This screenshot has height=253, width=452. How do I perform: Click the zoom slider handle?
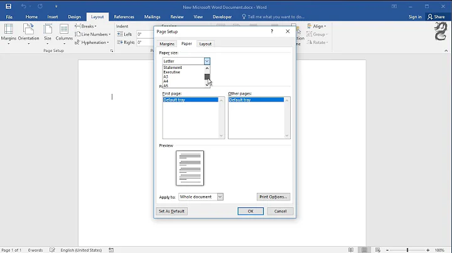pos(407,250)
